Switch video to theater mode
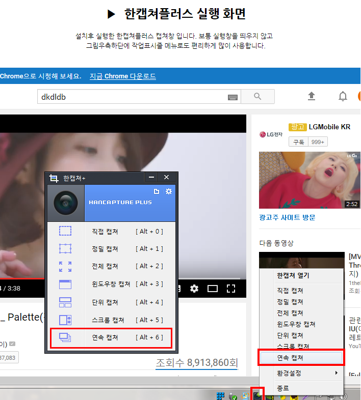 (x=213, y=289)
